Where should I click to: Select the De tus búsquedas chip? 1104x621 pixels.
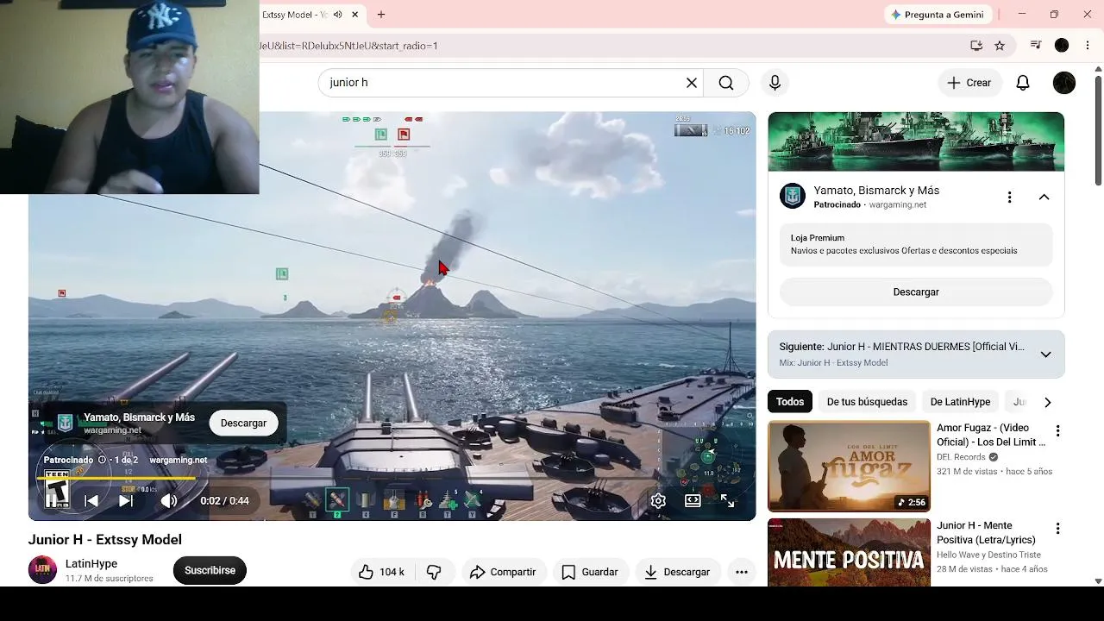(867, 402)
